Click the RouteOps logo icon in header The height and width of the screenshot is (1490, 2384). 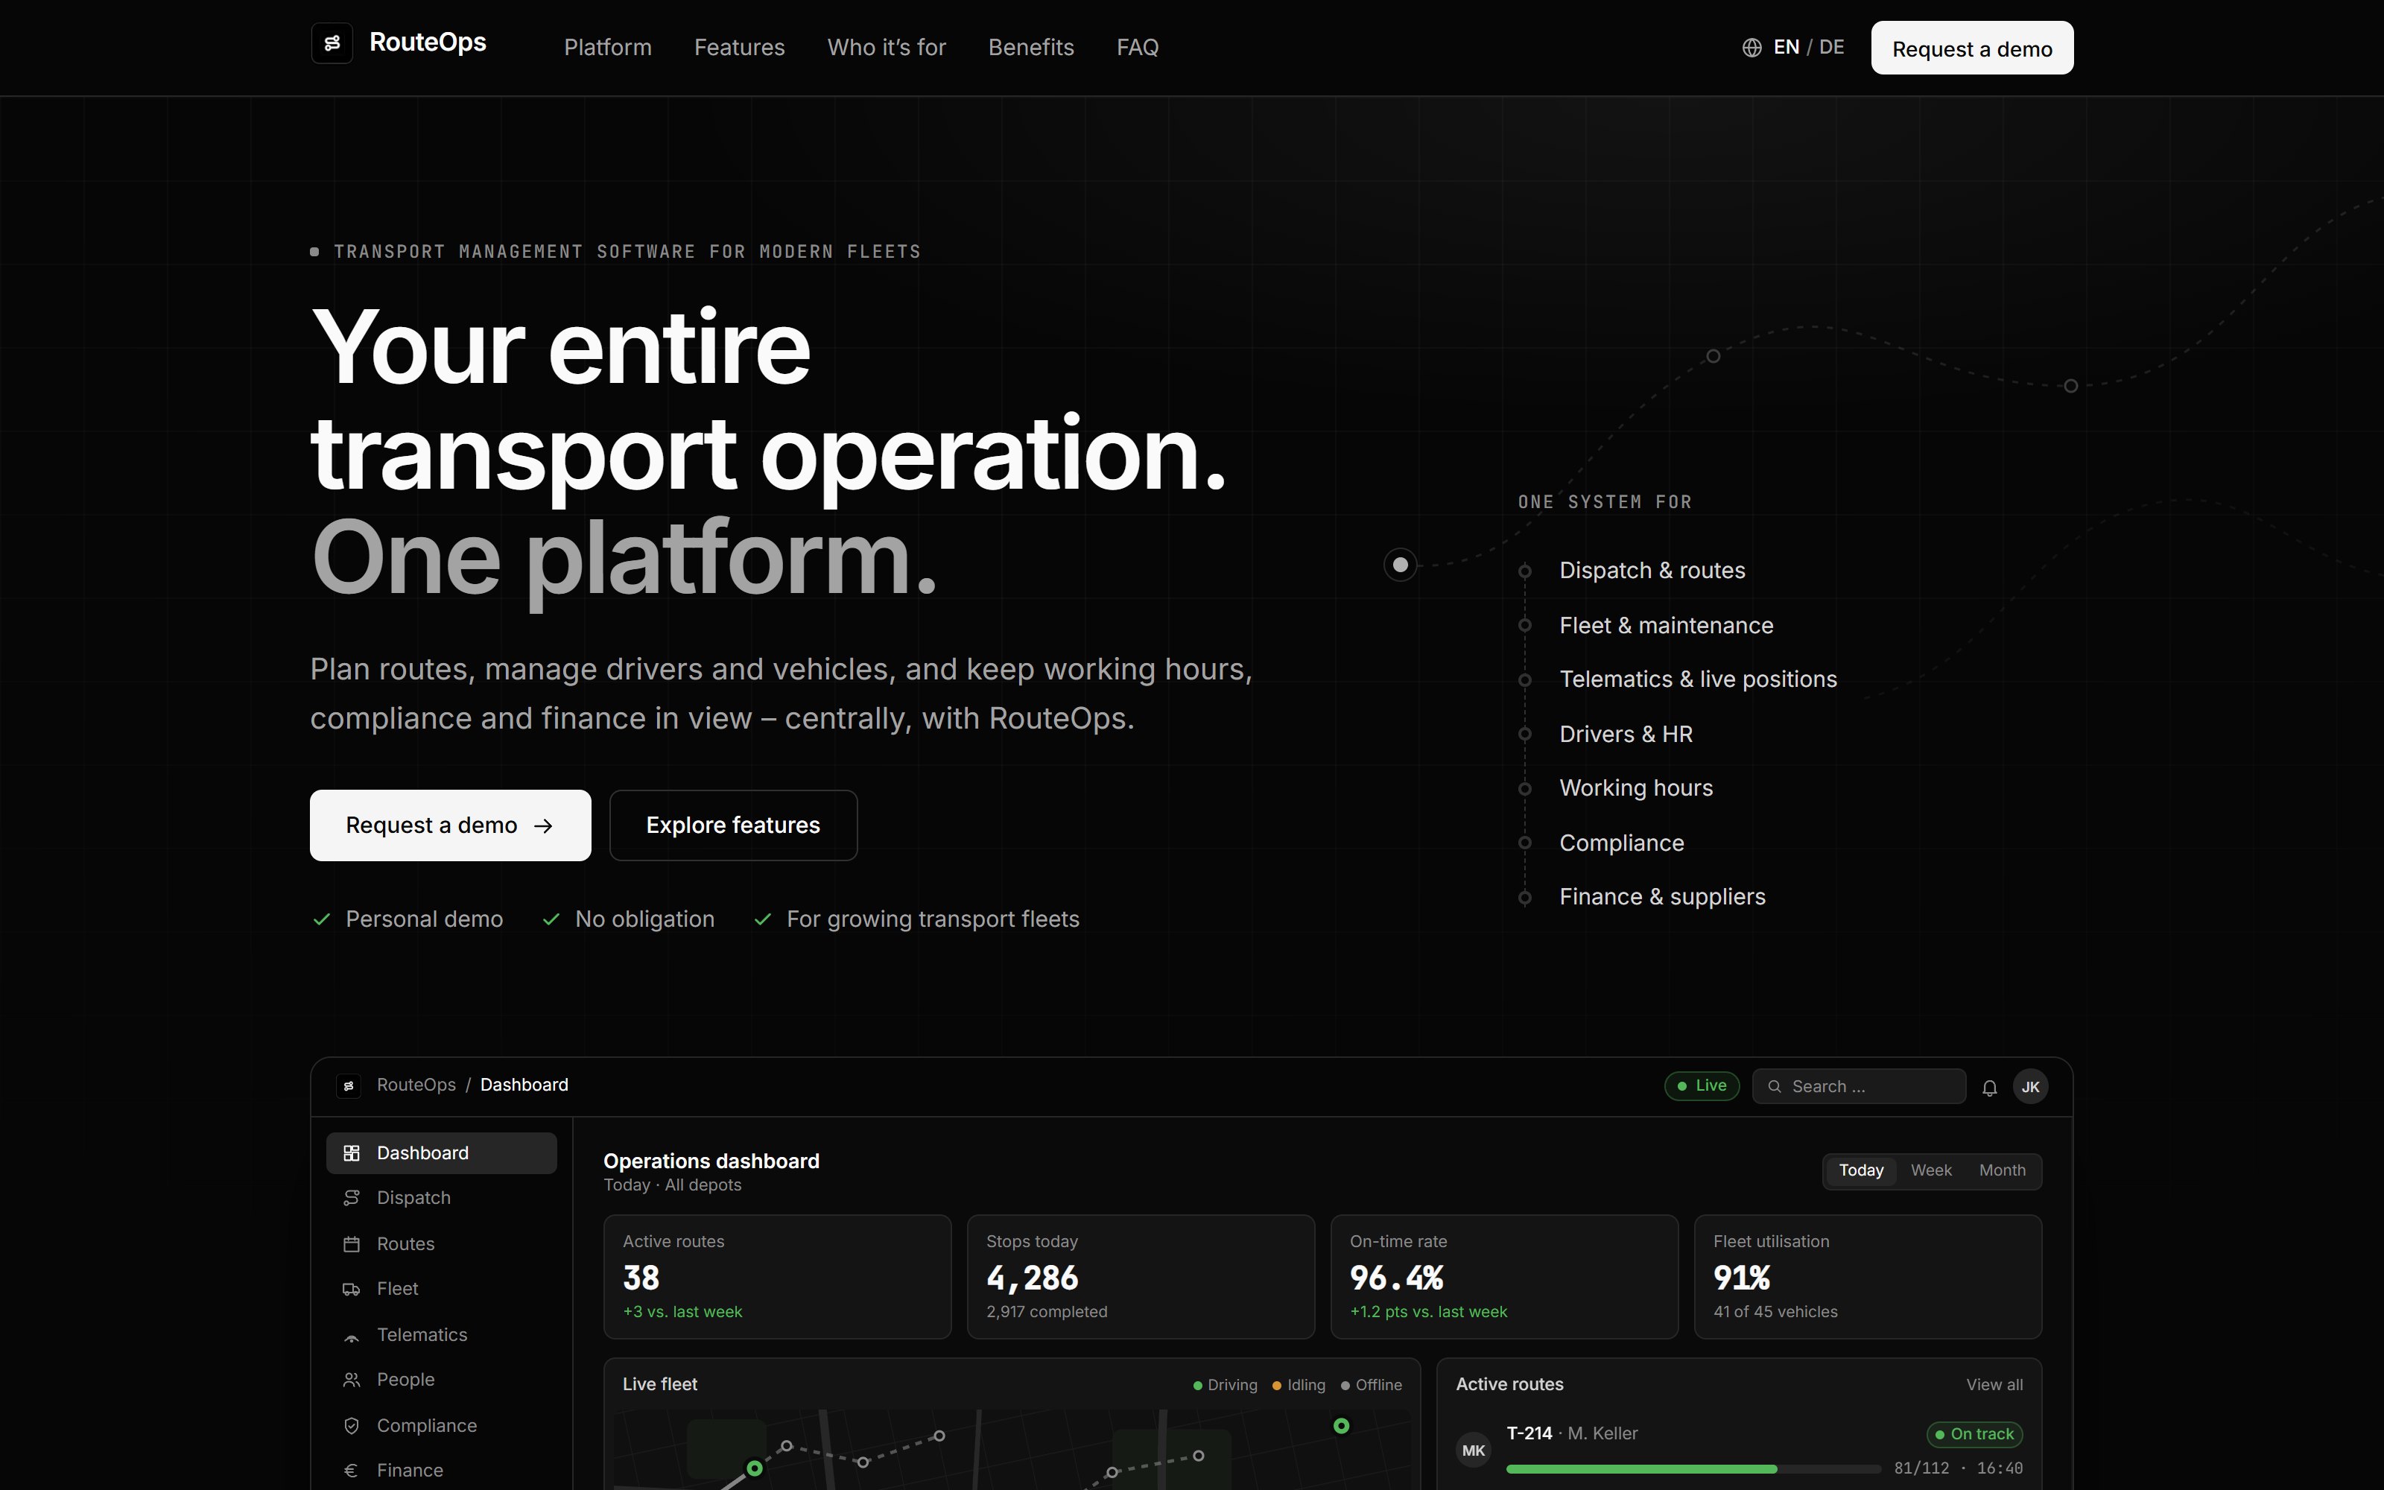332,43
